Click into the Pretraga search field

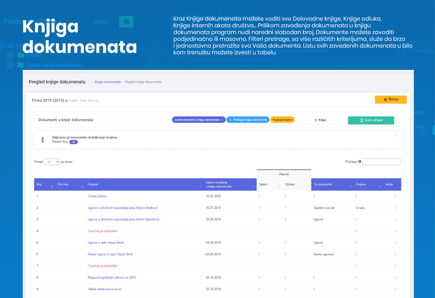pyautogui.click(x=381, y=162)
